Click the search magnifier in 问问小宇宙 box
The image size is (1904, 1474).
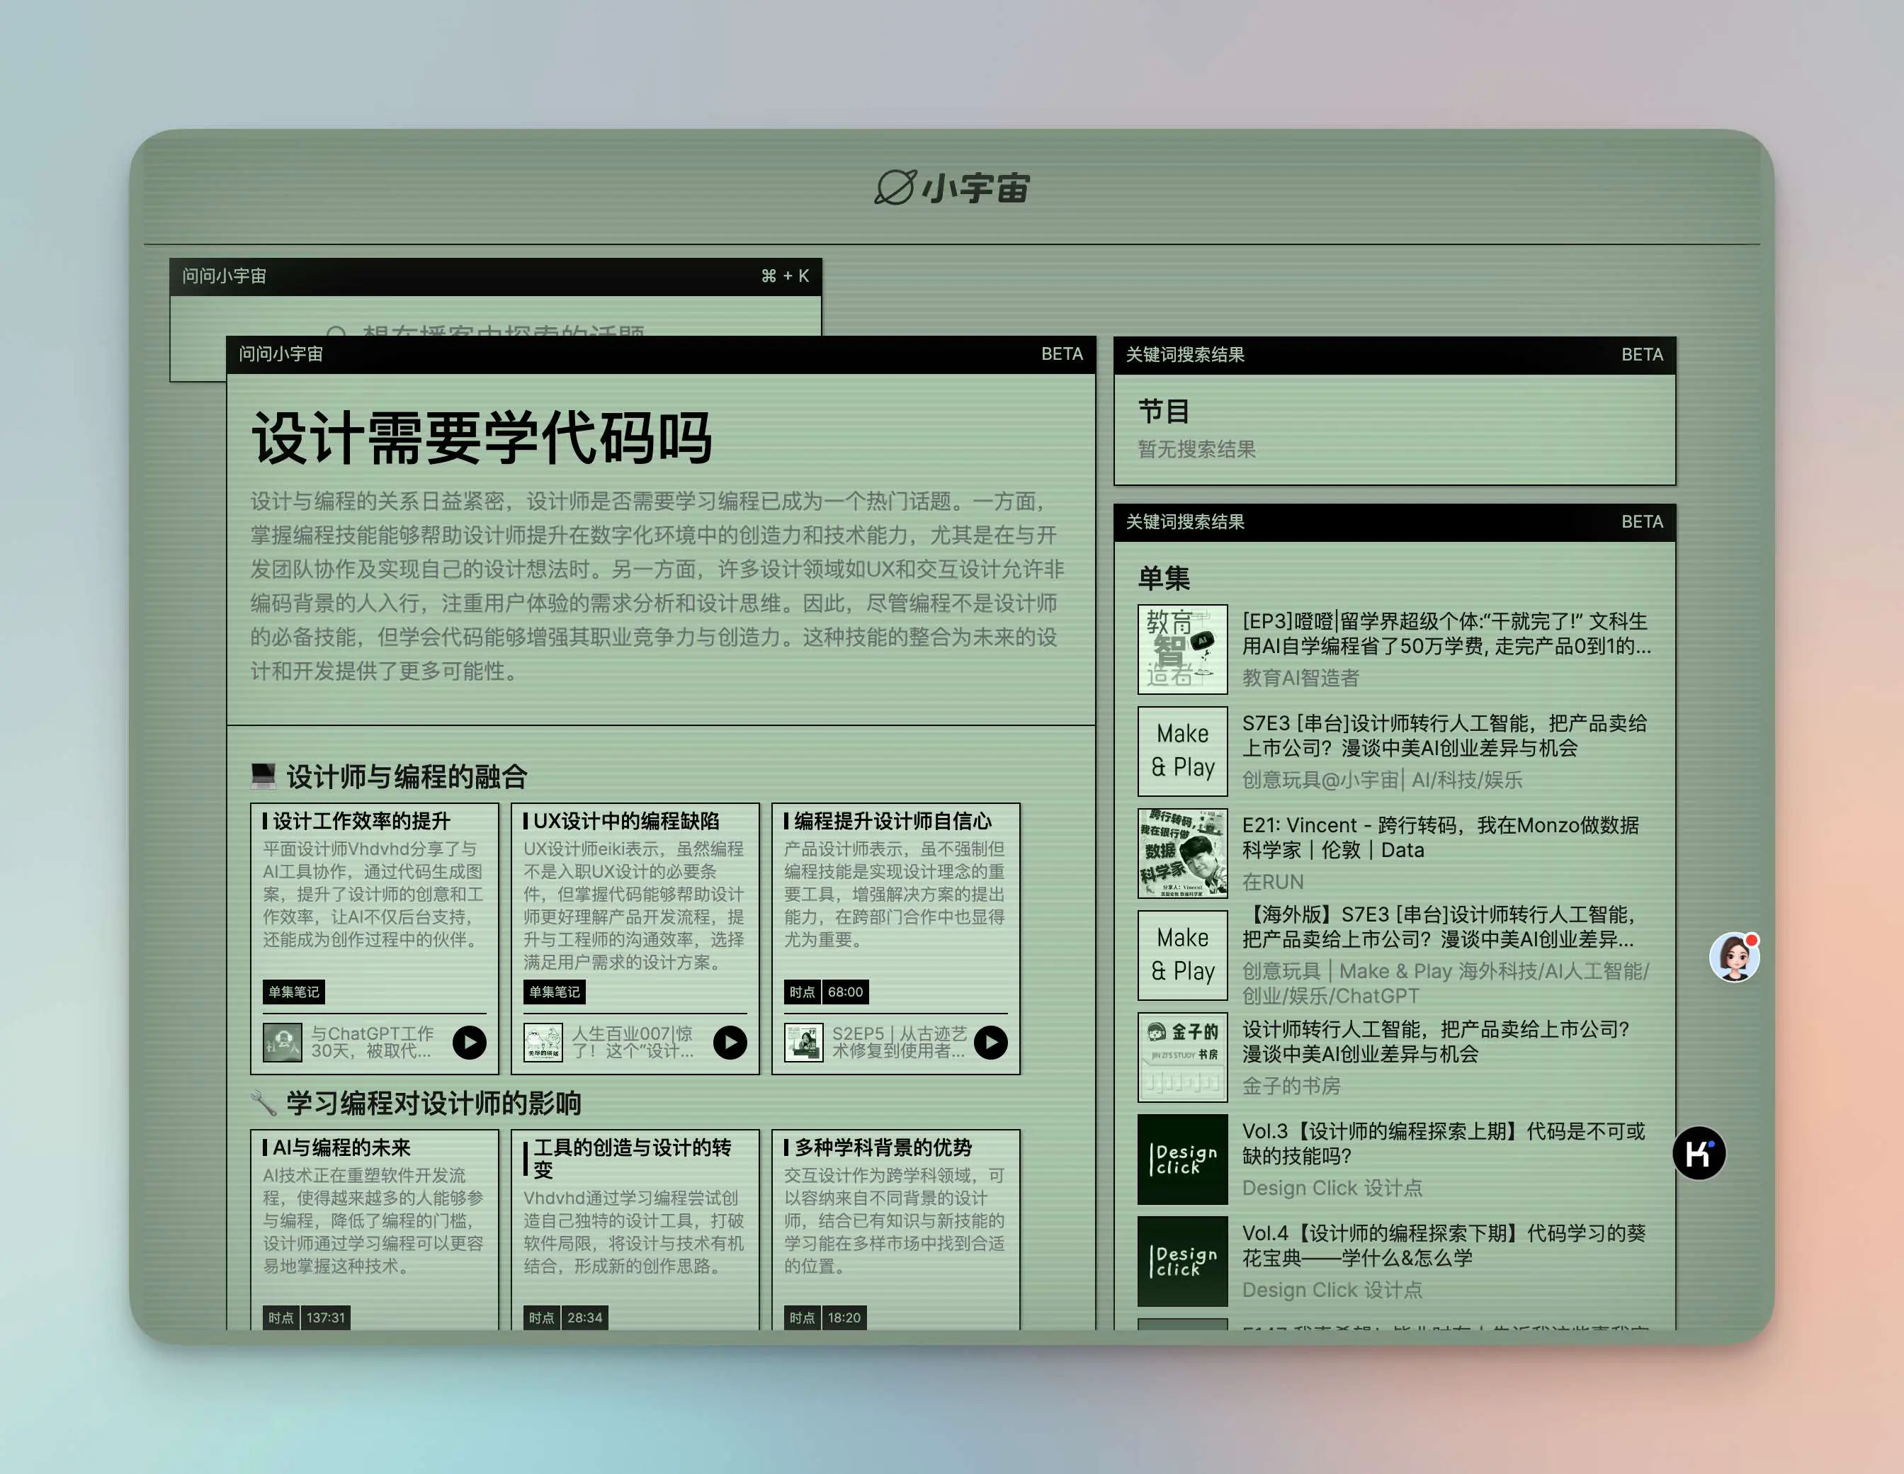(x=336, y=332)
